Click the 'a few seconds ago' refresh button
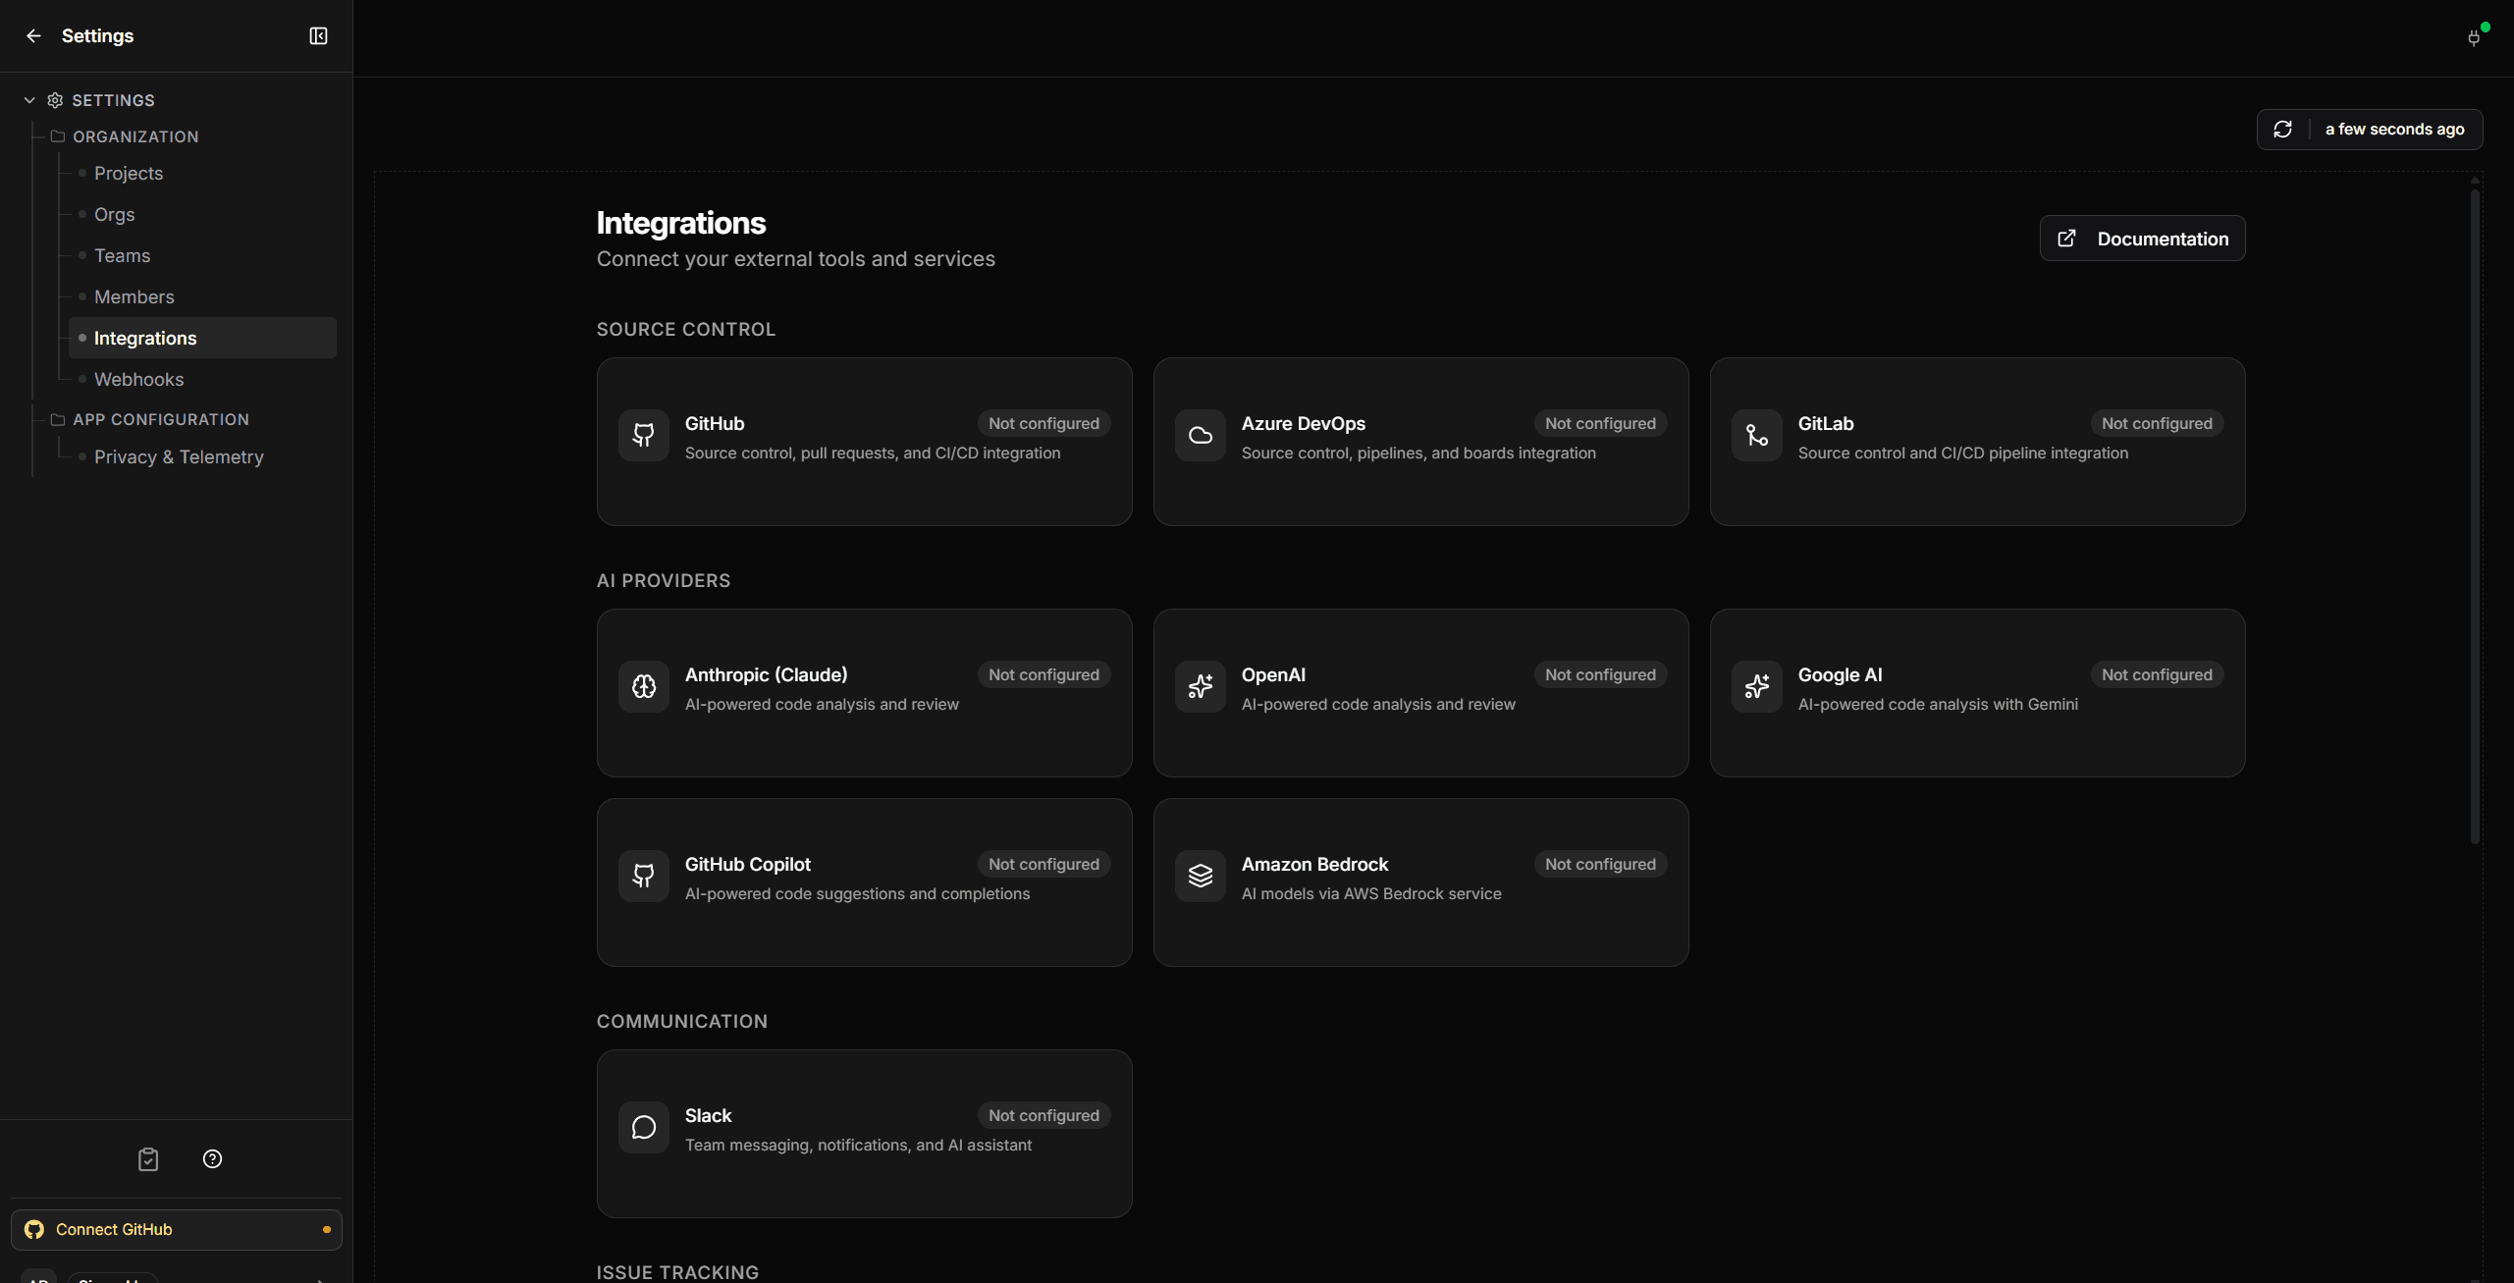Screen dimensions: 2514x1283 [2370, 130]
